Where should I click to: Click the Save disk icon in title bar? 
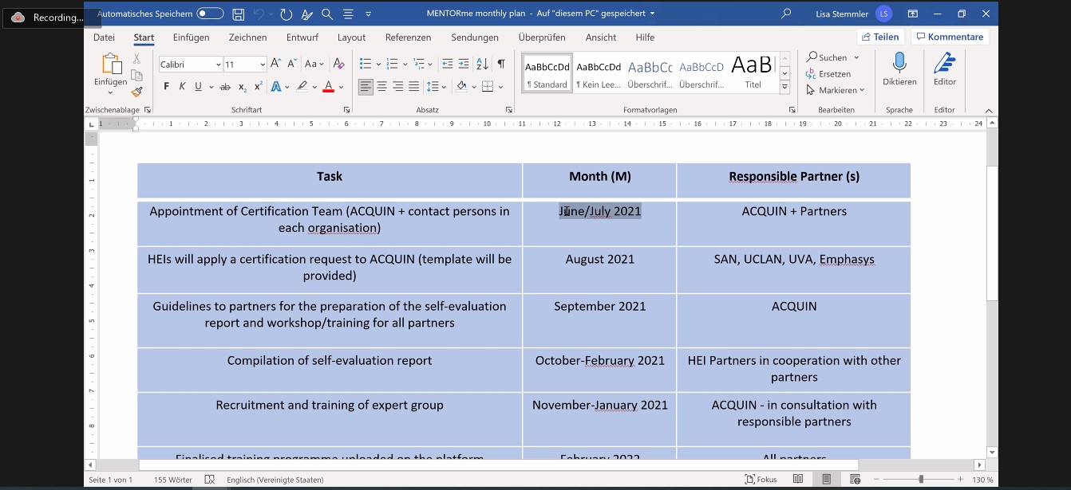pyautogui.click(x=238, y=14)
